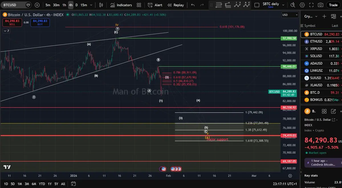The height and width of the screenshot is (188, 342).
Task: Create an Alert
Action: (x=155, y=5)
